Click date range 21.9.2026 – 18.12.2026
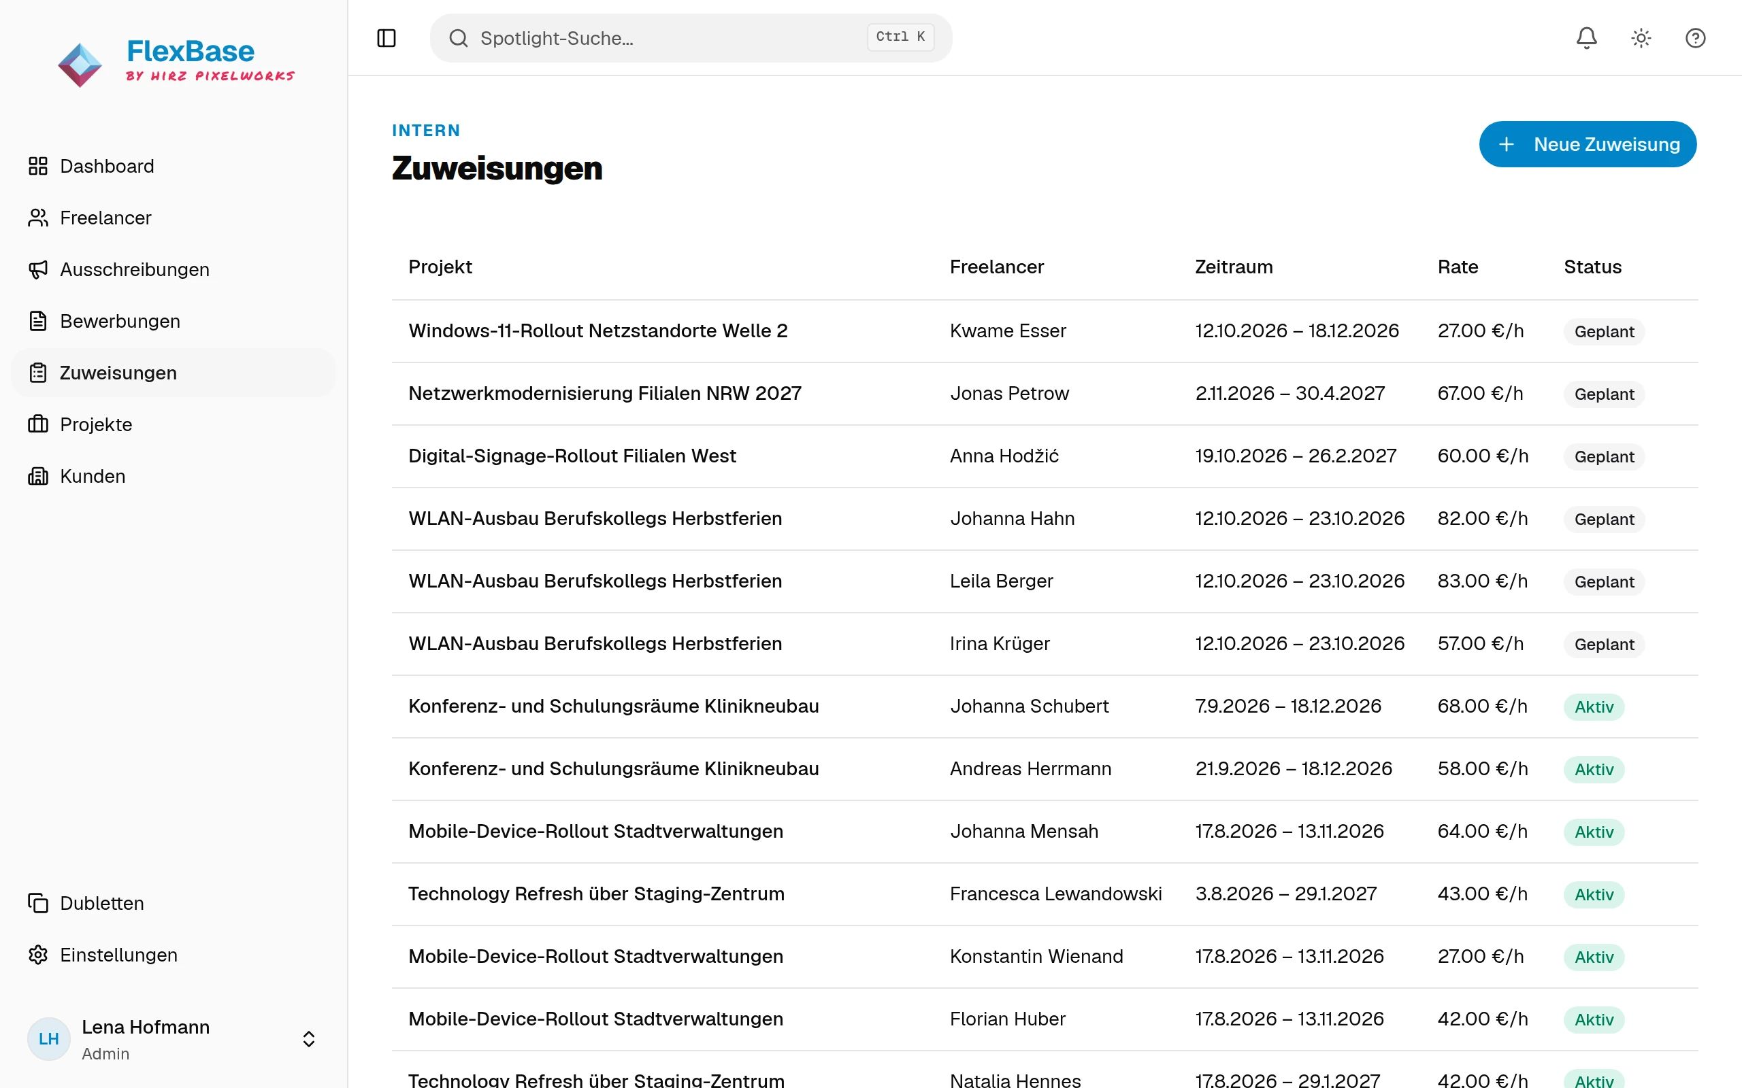Viewport: 1742px width, 1088px height. click(1294, 769)
